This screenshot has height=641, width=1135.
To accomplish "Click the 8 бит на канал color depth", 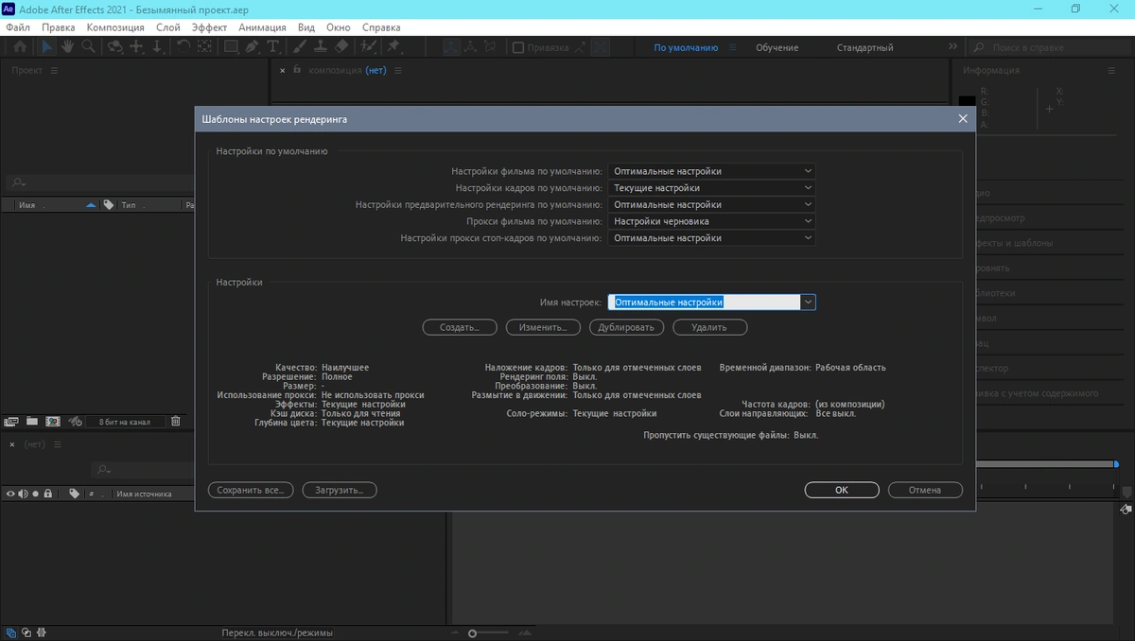I will pos(124,422).
